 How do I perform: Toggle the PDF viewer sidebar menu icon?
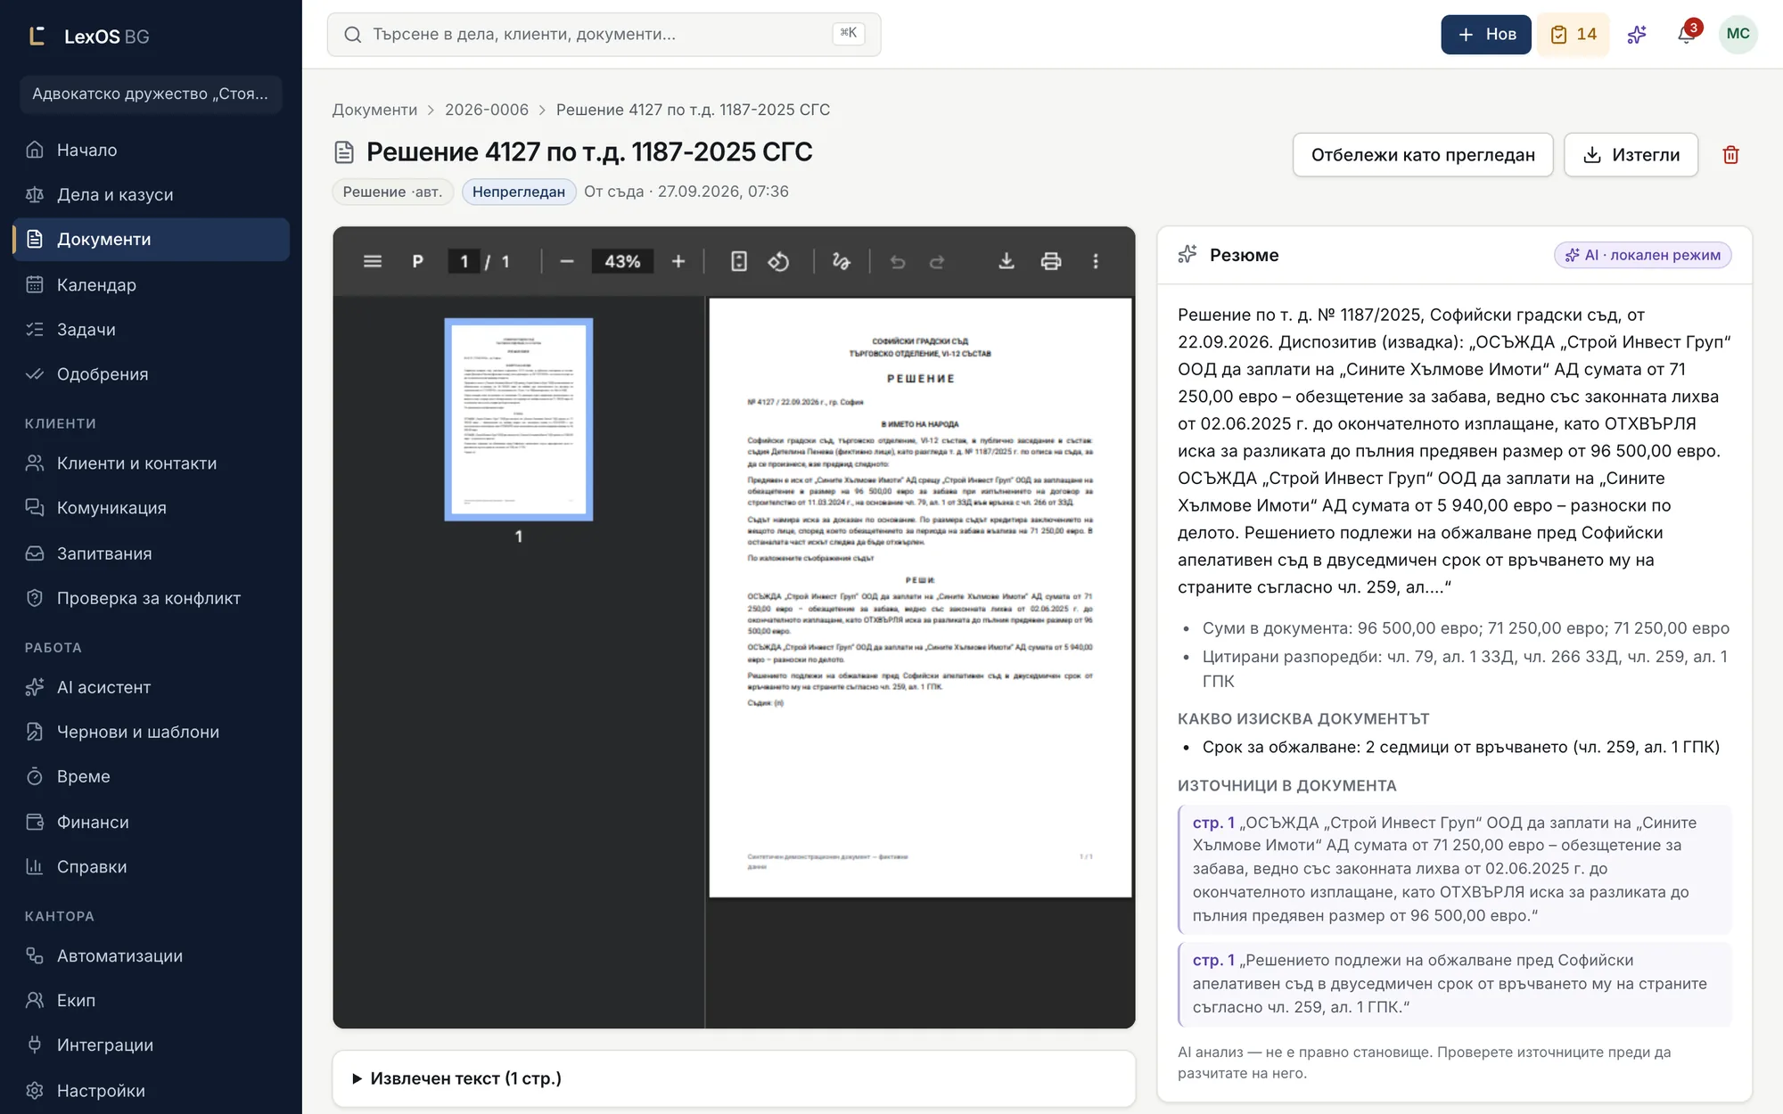tap(373, 261)
